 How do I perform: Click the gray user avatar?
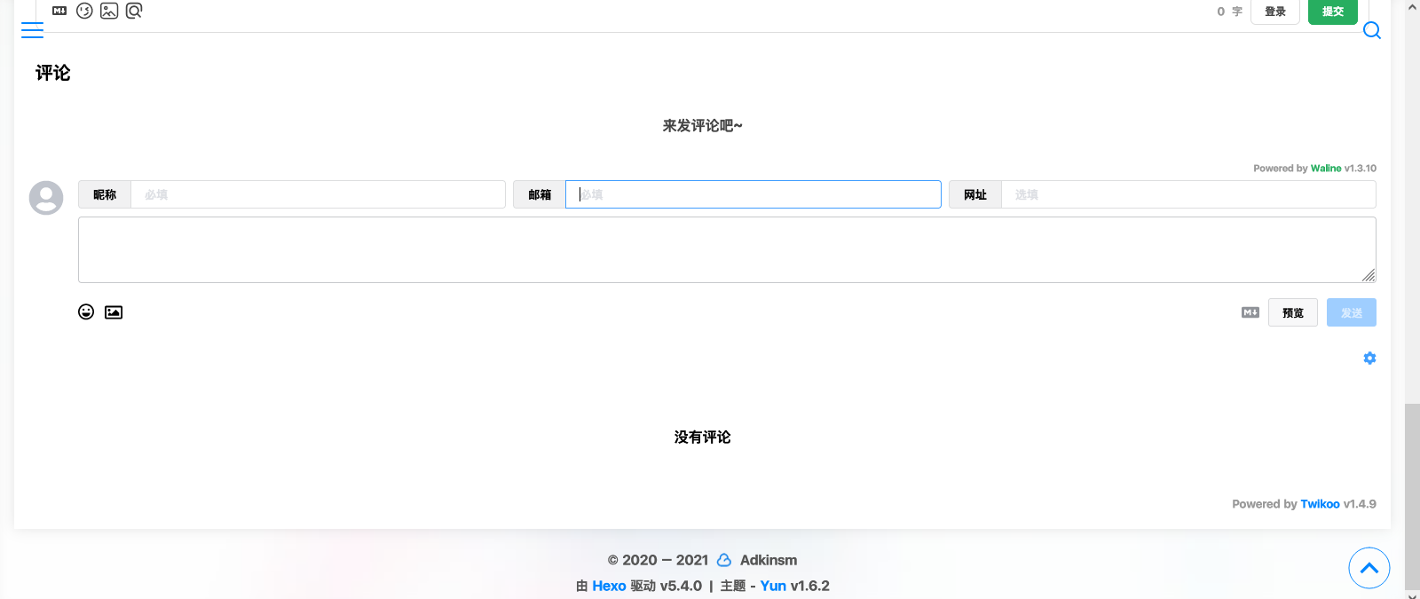[46, 198]
